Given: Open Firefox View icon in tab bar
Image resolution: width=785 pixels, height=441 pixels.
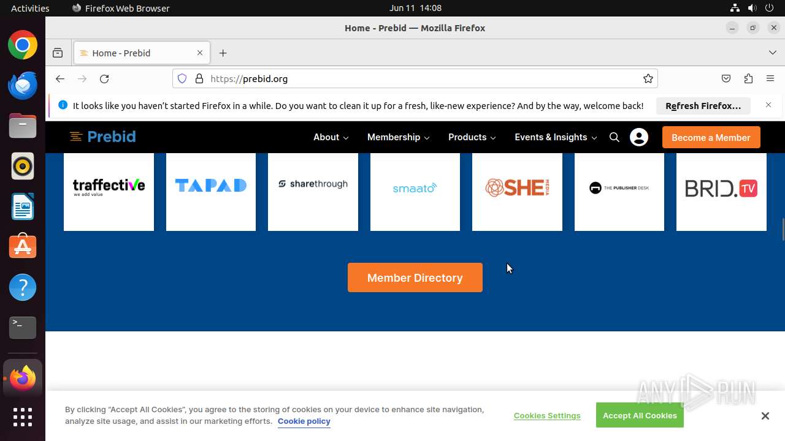Looking at the screenshot, I should pyautogui.click(x=58, y=53).
